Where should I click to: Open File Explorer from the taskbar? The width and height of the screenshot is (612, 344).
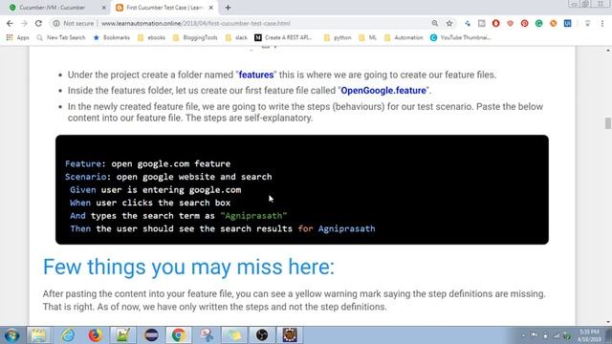pos(38,335)
